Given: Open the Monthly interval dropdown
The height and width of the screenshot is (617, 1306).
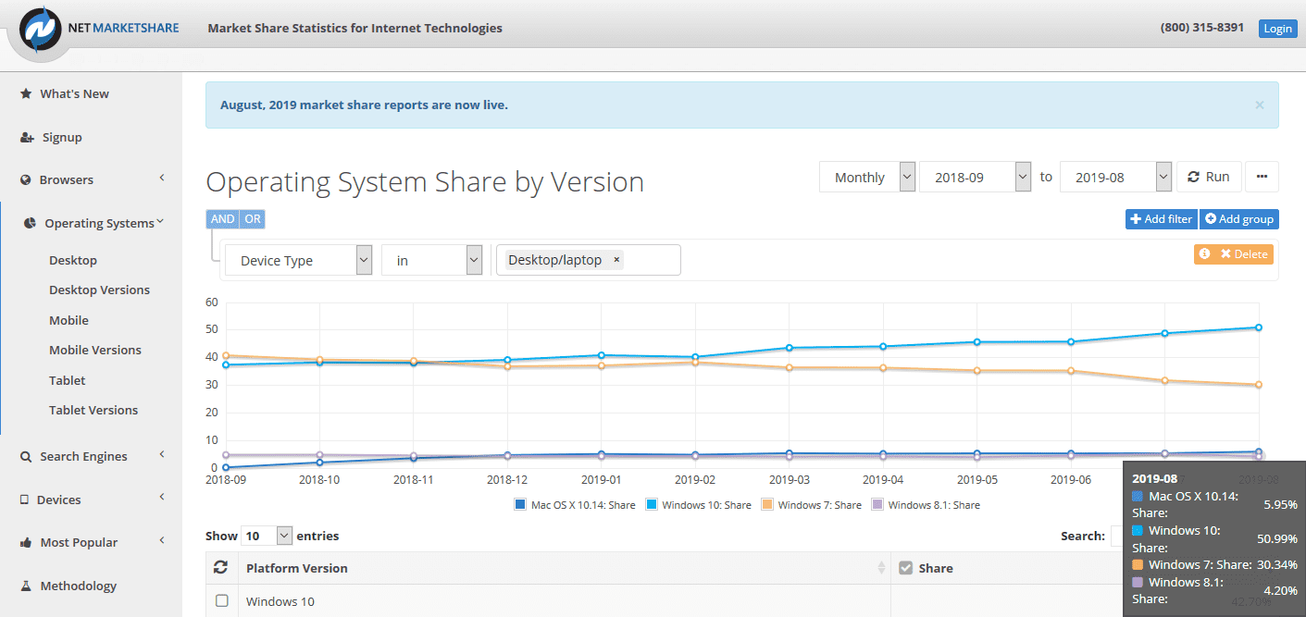Looking at the screenshot, I should pos(867,177).
